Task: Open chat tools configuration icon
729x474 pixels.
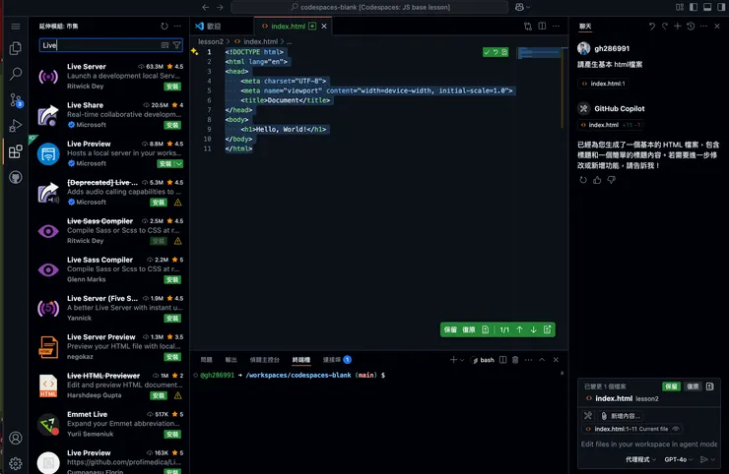Action: [588, 416]
